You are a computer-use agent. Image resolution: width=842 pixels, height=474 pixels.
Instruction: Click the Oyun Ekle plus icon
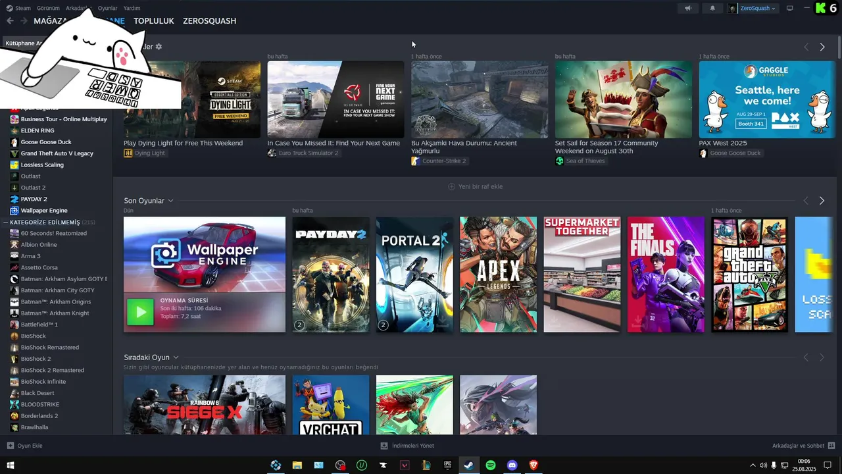(11, 446)
